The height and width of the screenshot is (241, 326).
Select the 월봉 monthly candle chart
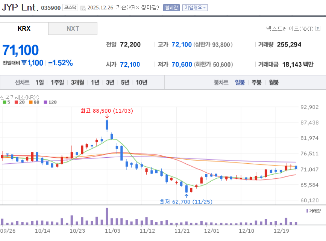click(274, 83)
